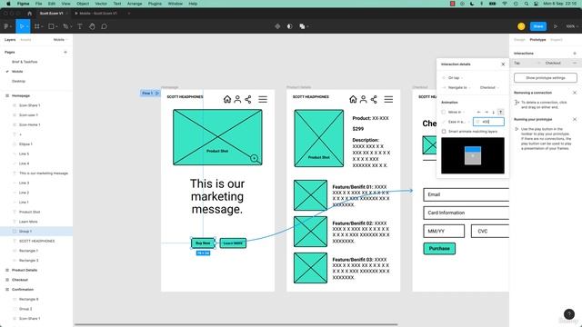Image resolution: width=582 pixels, height=327 pixels.
Task: Open the Navigate to action dropdown
Action: (x=459, y=88)
